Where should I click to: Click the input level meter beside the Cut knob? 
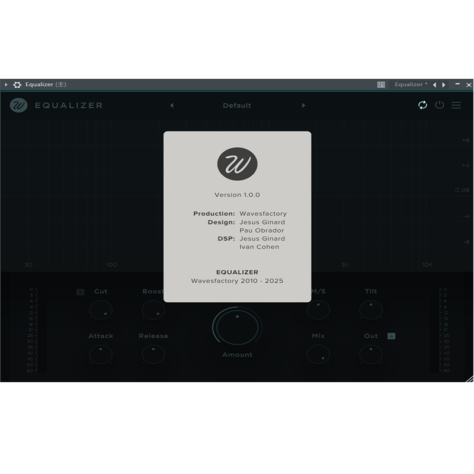(x=37, y=330)
